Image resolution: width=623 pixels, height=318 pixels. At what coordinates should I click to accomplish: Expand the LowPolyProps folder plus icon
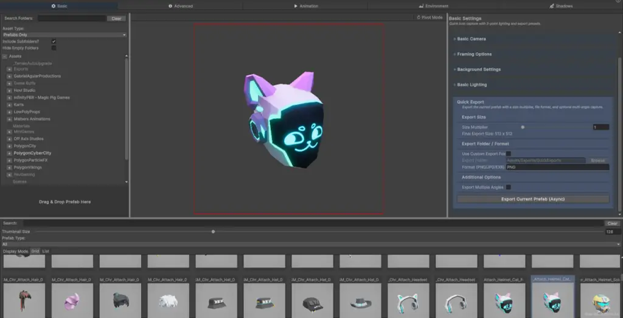click(9, 112)
